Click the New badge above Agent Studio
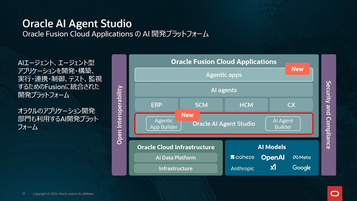 [187, 115]
